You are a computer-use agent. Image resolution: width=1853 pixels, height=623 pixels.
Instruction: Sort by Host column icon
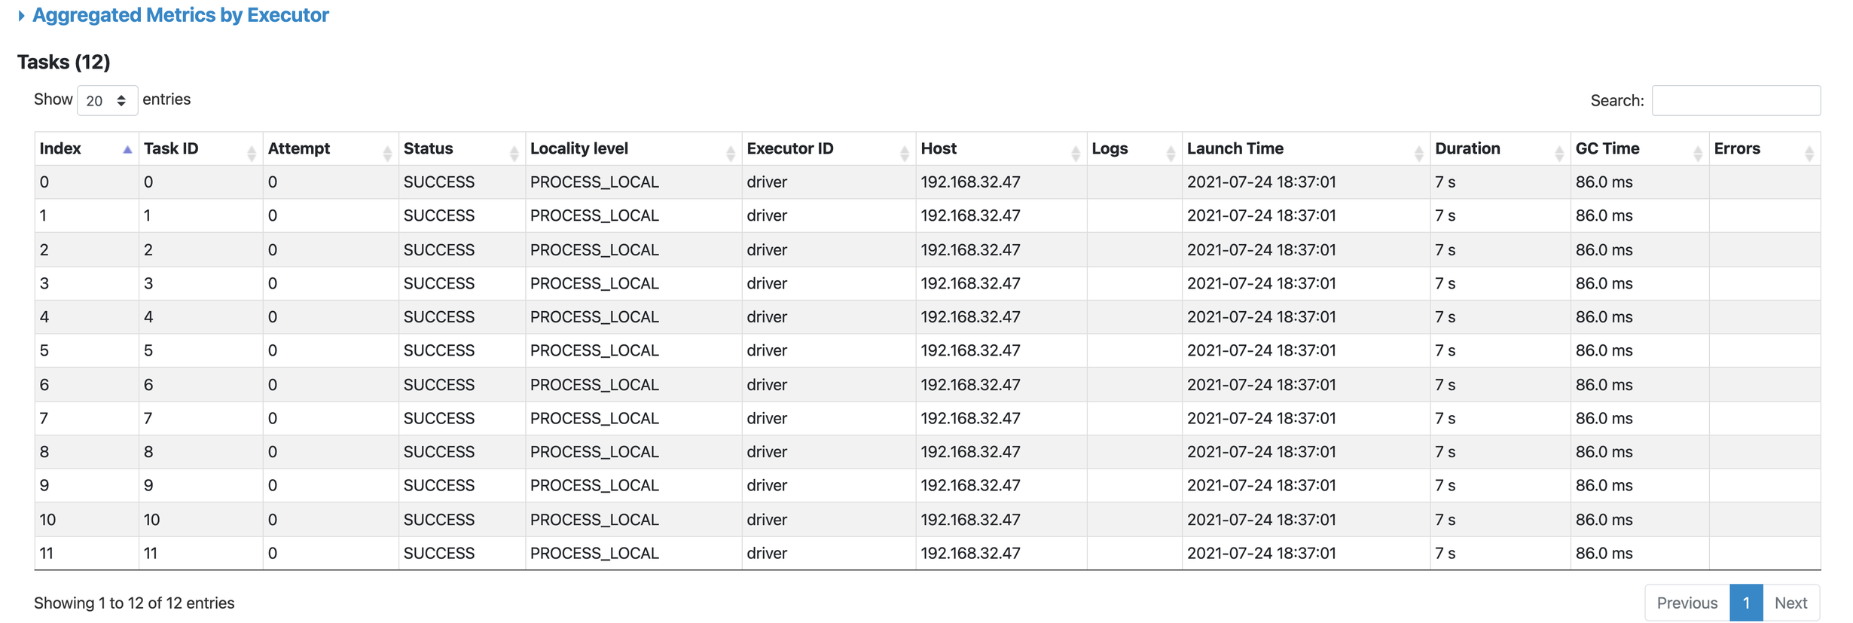(x=1075, y=153)
